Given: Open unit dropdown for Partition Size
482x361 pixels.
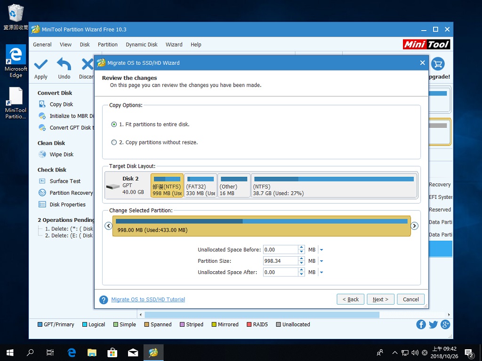Looking at the screenshot, I should (x=321, y=261).
